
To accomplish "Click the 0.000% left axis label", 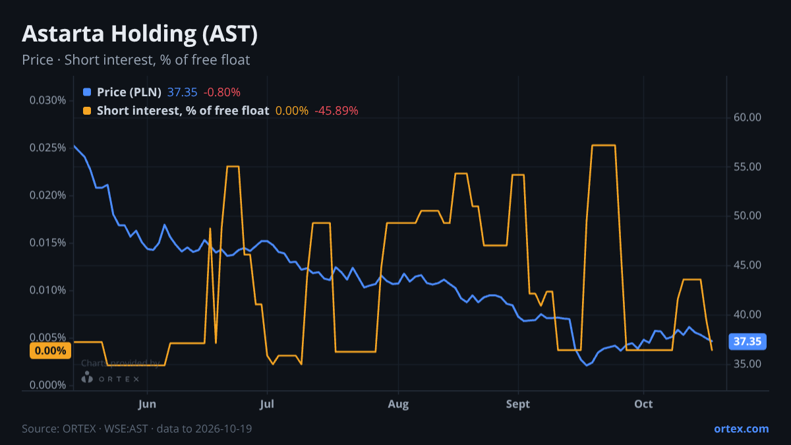I will click(48, 385).
